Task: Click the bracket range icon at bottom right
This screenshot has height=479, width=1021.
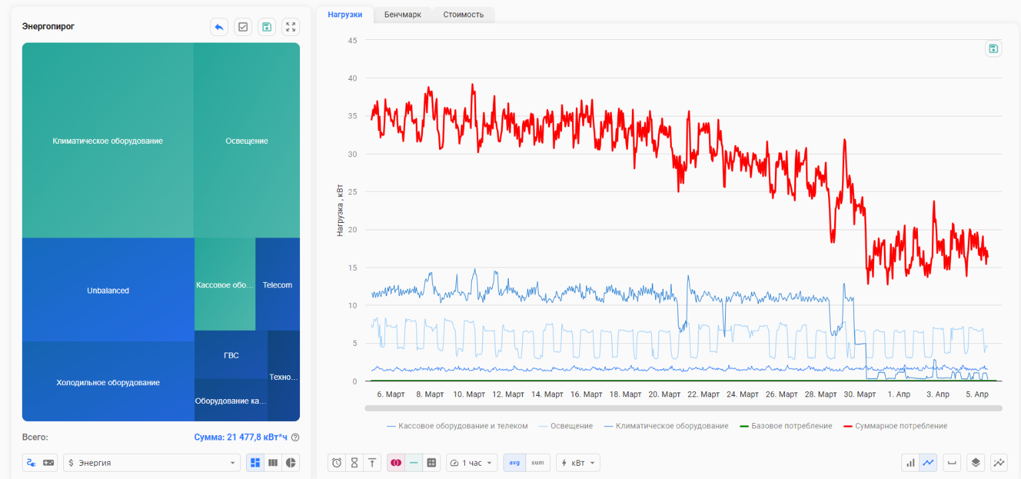Action: click(952, 462)
